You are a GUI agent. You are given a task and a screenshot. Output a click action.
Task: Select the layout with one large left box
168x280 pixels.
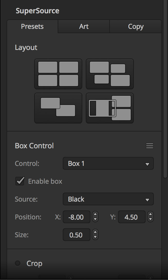click(x=110, y=74)
